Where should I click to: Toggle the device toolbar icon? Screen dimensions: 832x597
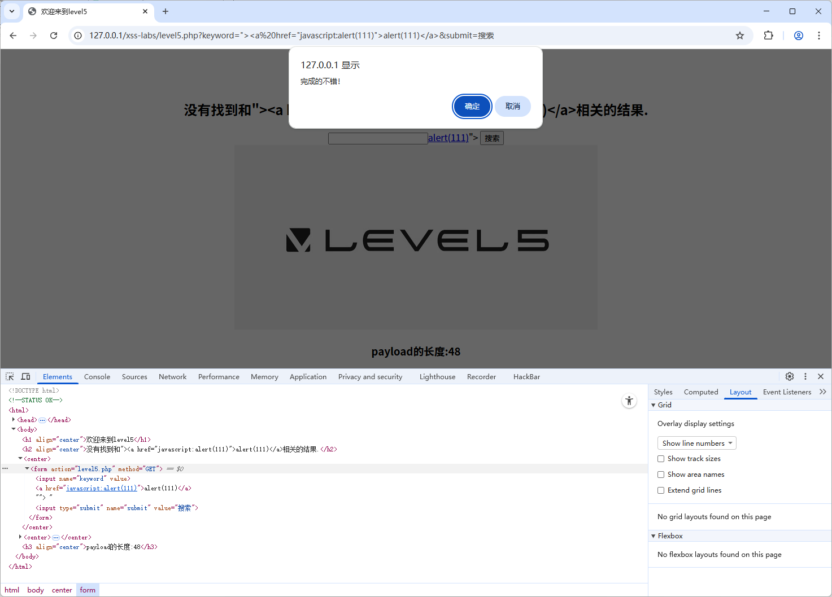pyautogui.click(x=25, y=376)
